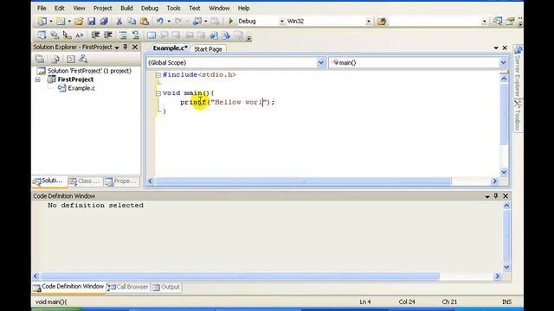This screenshot has height=311, width=554.
Task: Click the Display Object Member List icon
Action: pos(42,35)
